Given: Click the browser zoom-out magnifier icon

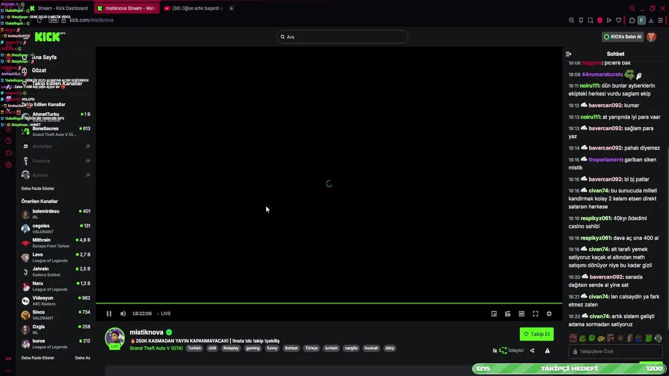Looking at the screenshot, I should point(571,20).
